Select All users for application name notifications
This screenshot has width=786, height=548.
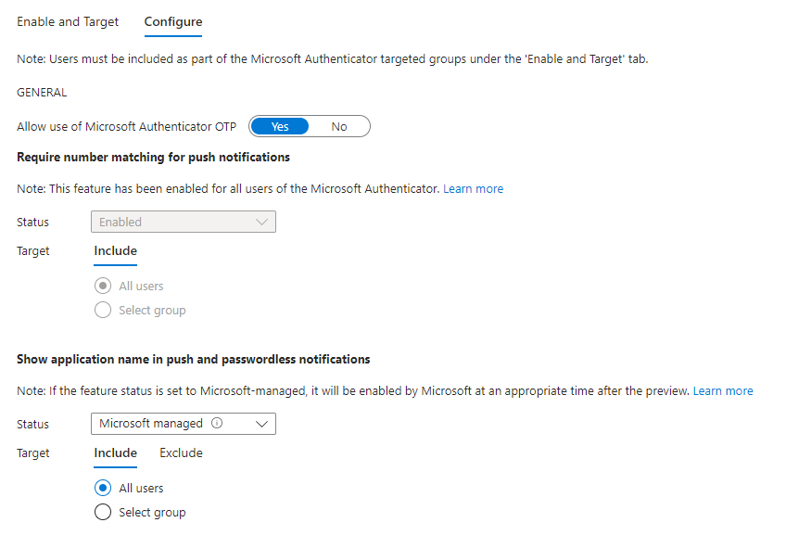coord(102,488)
